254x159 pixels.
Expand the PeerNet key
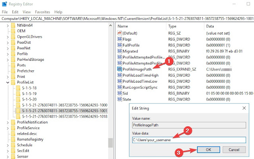click(8, 48)
